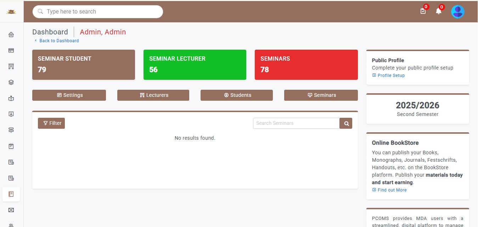Click the home icon in the sidebar
The width and height of the screenshot is (478, 227).
[x=11, y=34]
